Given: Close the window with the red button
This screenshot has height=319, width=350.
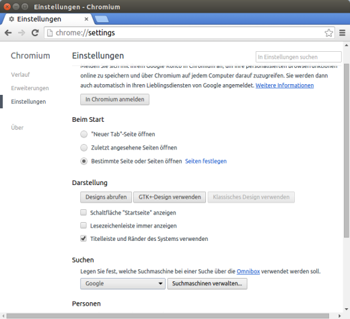Looking at the screenshot, I should tap(7, 7).
